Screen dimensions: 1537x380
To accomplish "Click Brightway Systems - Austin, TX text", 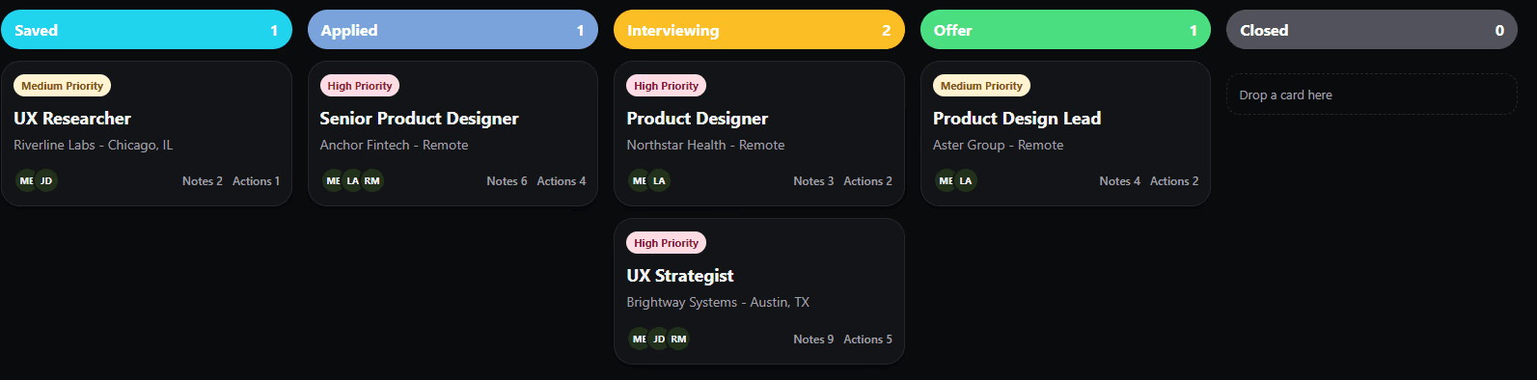I will (x=718, y=303).
